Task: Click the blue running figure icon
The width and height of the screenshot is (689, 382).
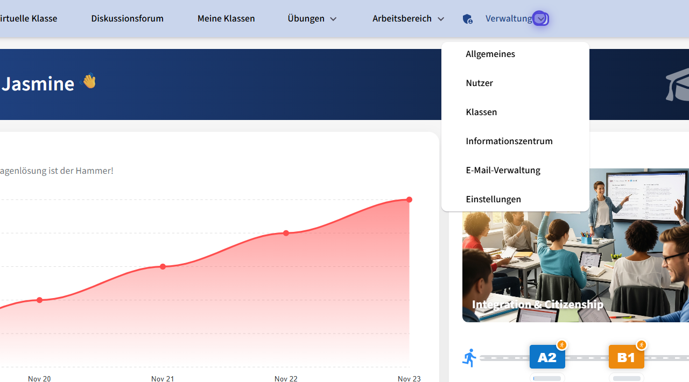Action: tap(469, 358)
